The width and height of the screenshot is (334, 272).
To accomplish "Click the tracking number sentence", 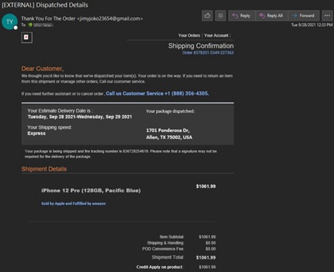I will (x=121, y=154).
